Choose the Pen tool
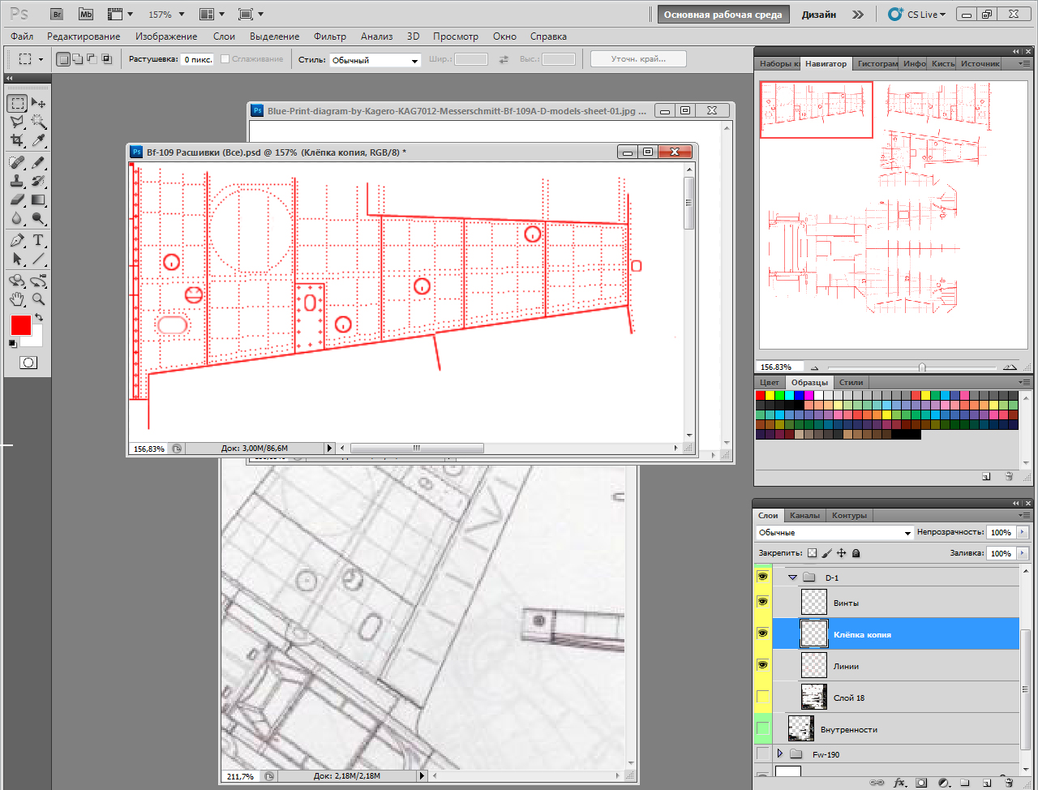Screen dimensions: 1038x790 pyautogui.click(x=17, y=241)
